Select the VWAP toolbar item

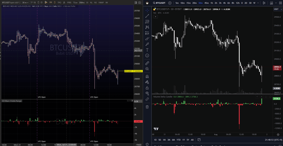pos(101,3)
